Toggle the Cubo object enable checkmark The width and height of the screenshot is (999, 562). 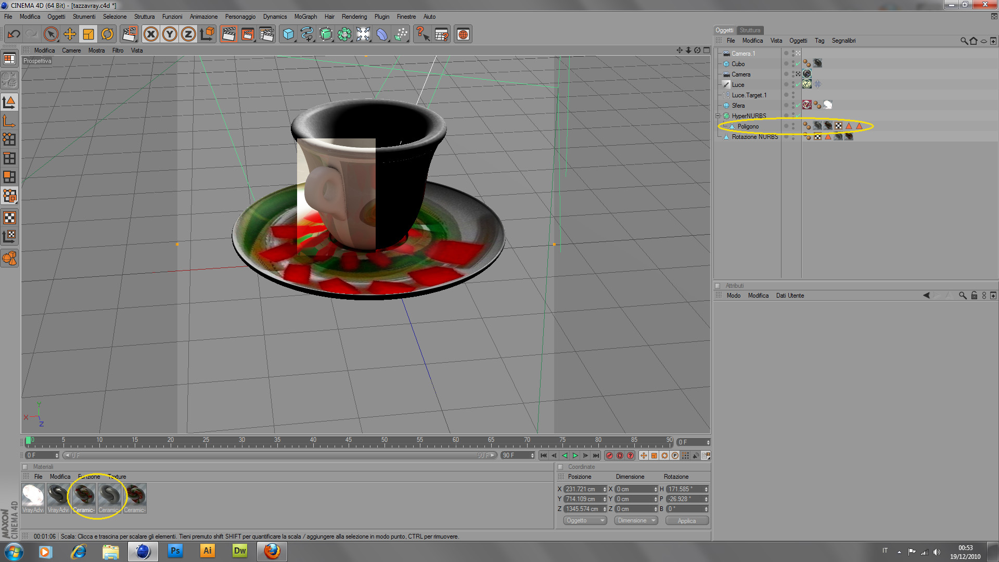tap(798, 63)
